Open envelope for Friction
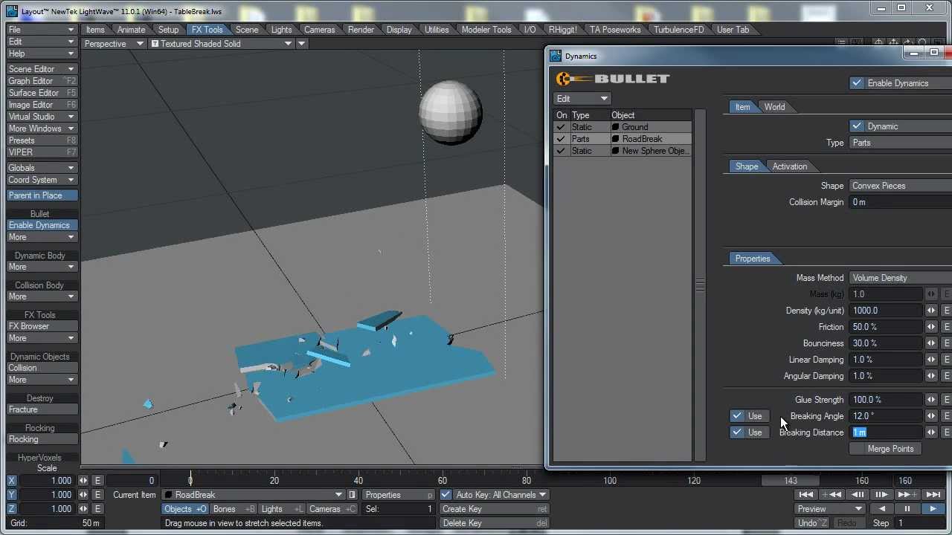The height and width of the screenshot is (535, 952). pos(947,327)
